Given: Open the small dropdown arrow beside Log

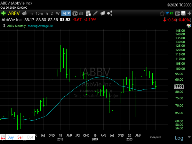Looking at the screenshot, I should click(189, 137).
